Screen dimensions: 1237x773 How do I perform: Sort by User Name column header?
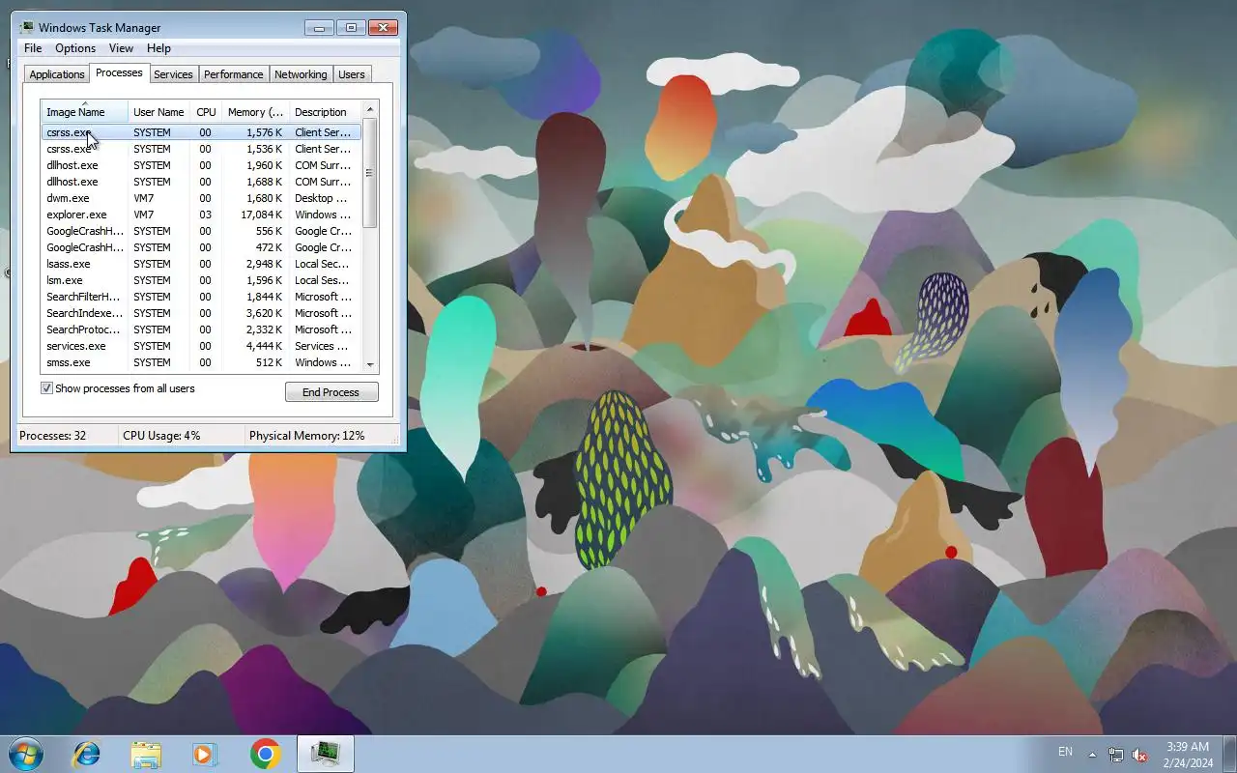[x=158, y=112]
